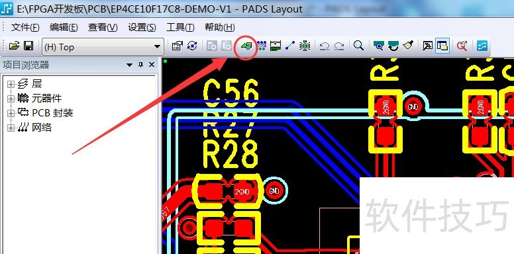This screenshot has height=254, width=514.
Task: Activate the Zoom magnifier tool
Action: tap(358, 46)
